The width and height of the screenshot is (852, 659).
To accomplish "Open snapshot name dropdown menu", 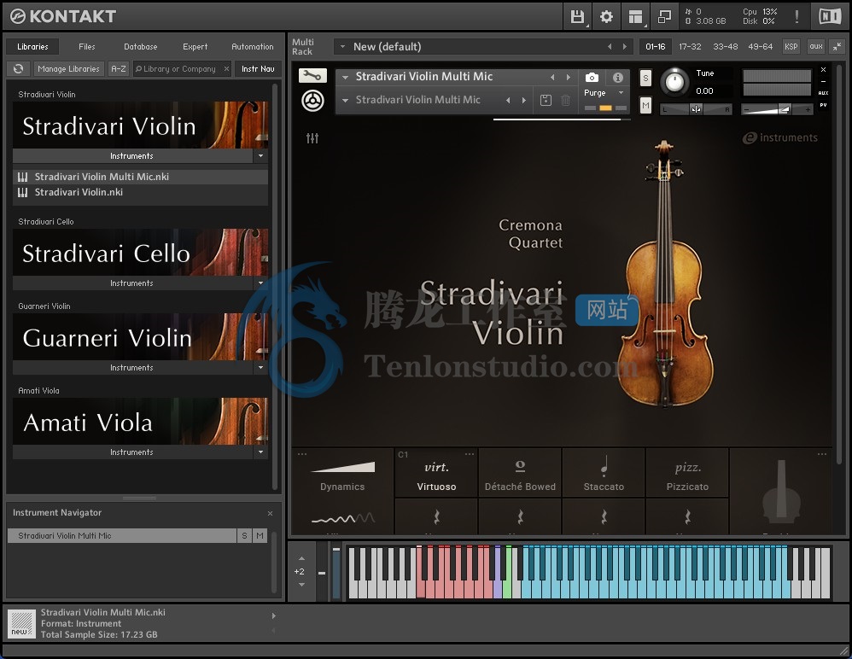I will tap(345, 100).
